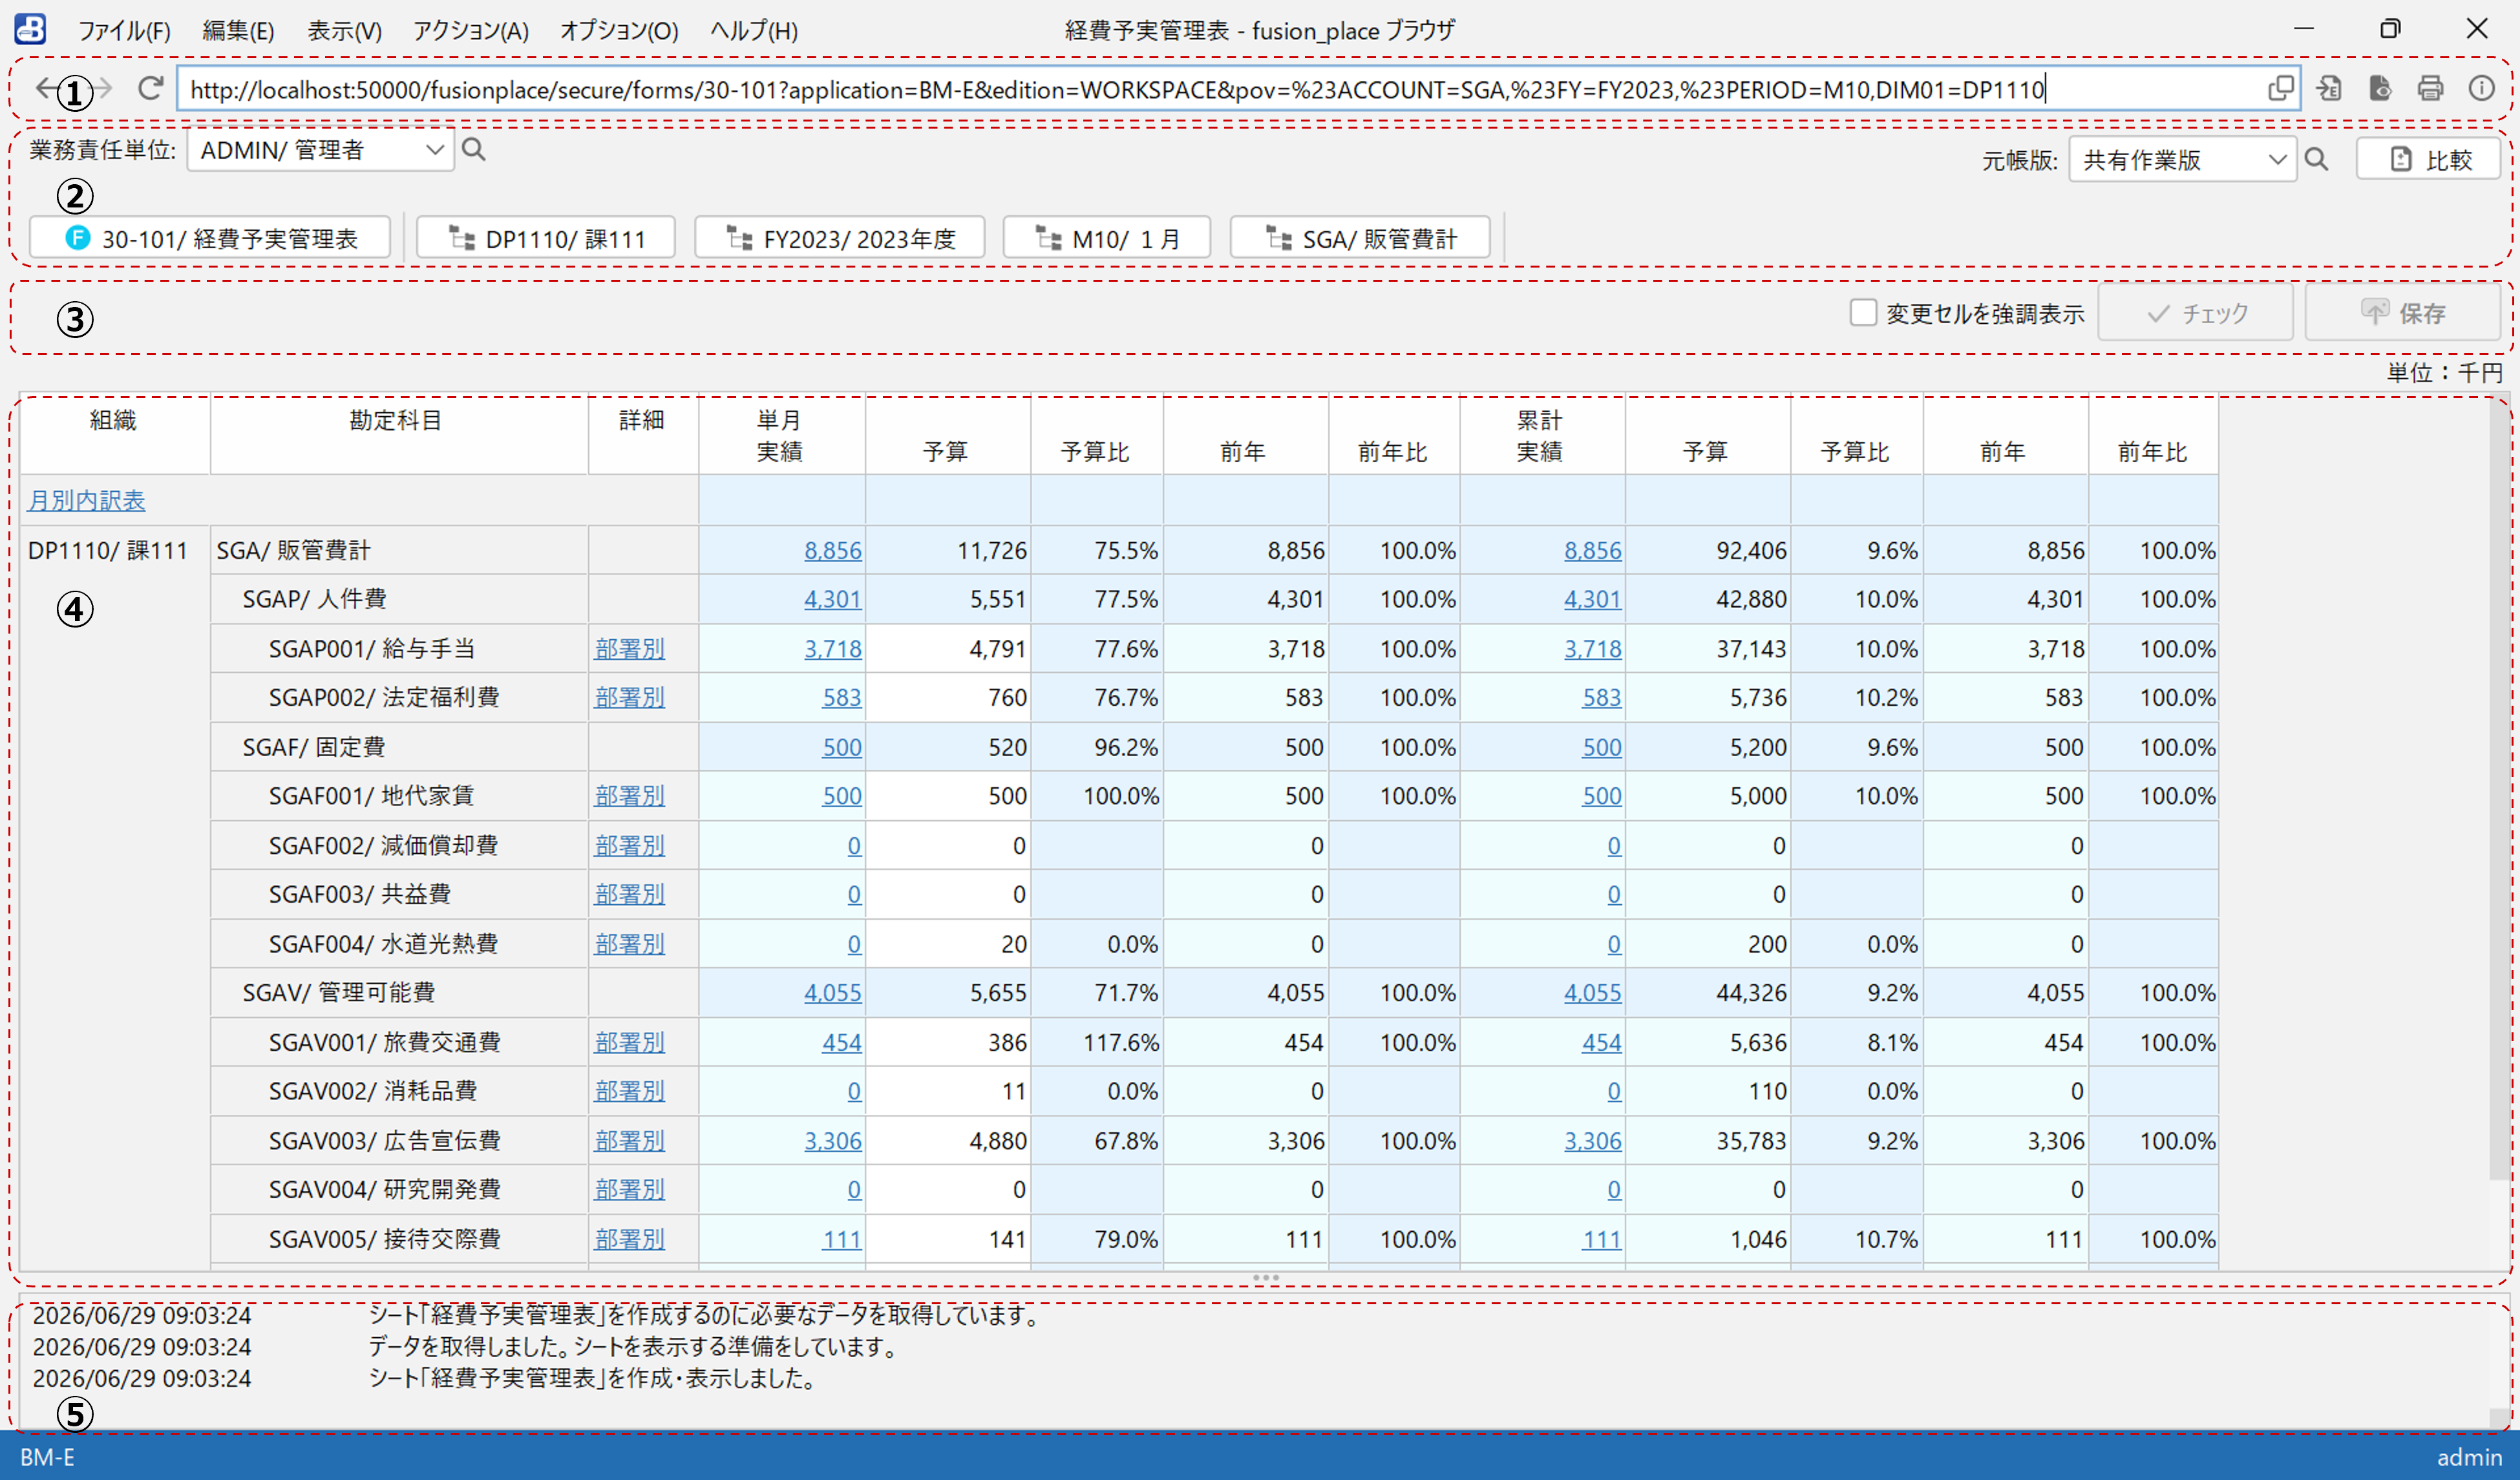2520x1480 pixels.
Task: Click 累計実績 3,718 link for 給与手当
Action: coord(1592,648)
